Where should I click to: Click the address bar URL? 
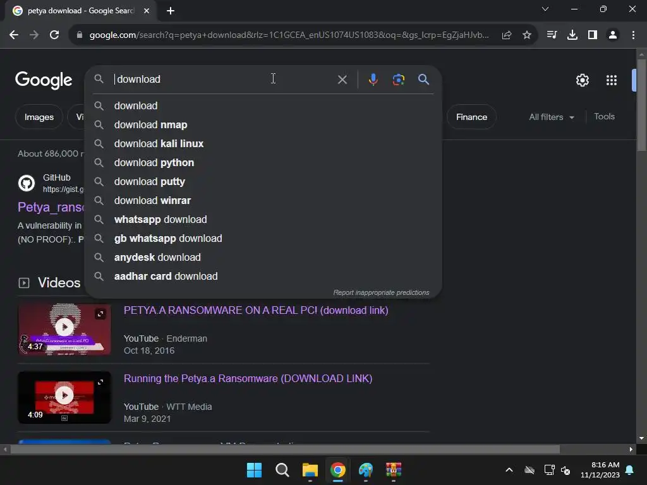(289, 35)
